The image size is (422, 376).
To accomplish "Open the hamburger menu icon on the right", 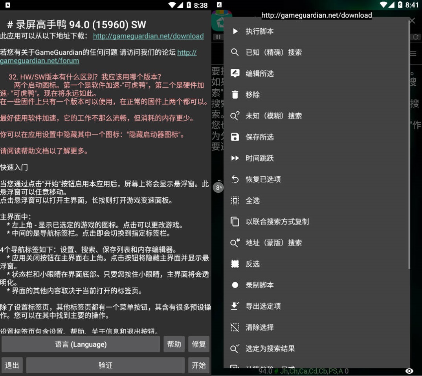I will tap(413, 53).
